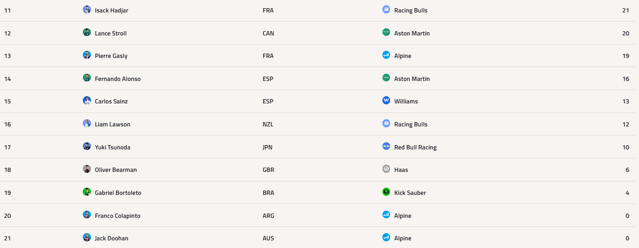
Task: Open Liam Lawson driver name link
Action: (112, 124)
